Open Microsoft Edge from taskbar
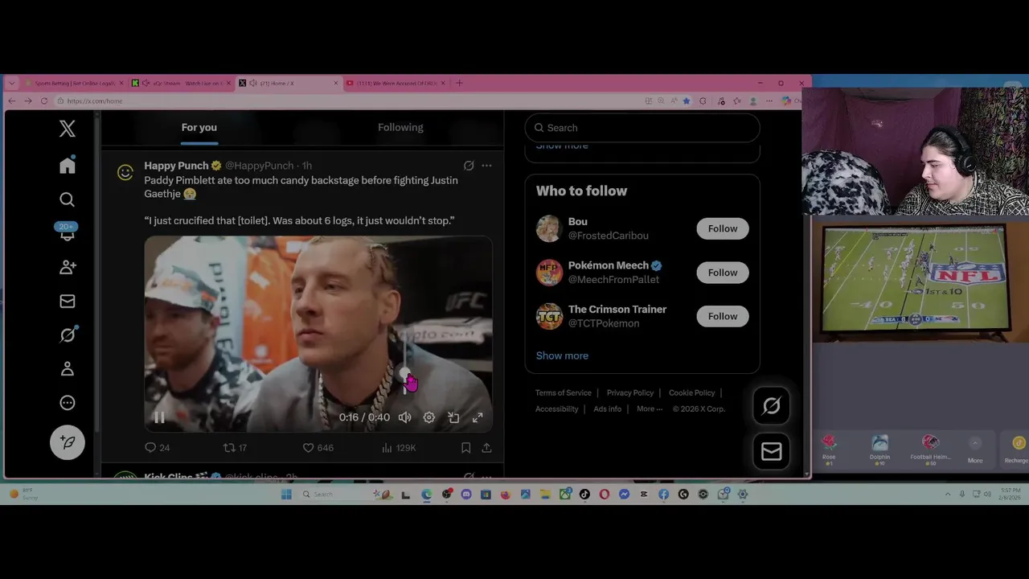Screen dimensions: 1029x579 click(427, 494)
